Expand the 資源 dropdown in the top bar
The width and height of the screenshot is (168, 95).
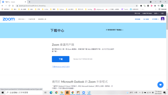(x=156, y=13)
